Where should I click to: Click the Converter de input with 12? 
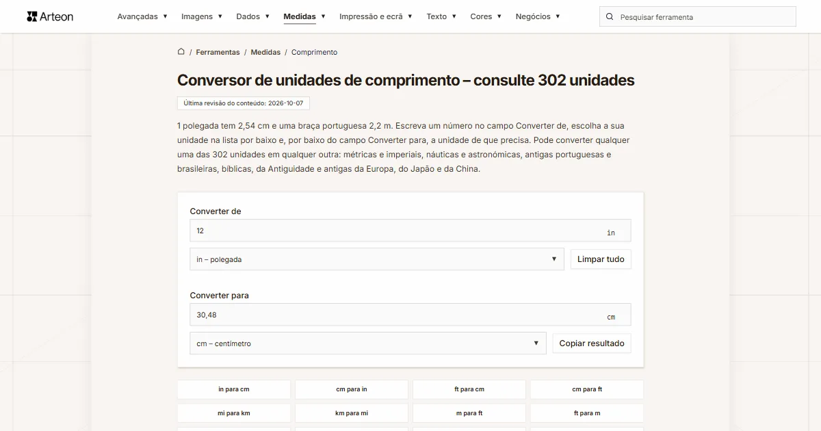coord(410,231)
